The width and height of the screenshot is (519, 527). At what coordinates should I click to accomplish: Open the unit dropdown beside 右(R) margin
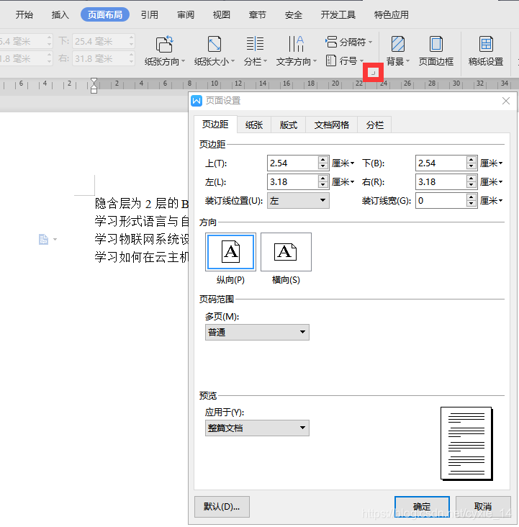click(491, 182)
